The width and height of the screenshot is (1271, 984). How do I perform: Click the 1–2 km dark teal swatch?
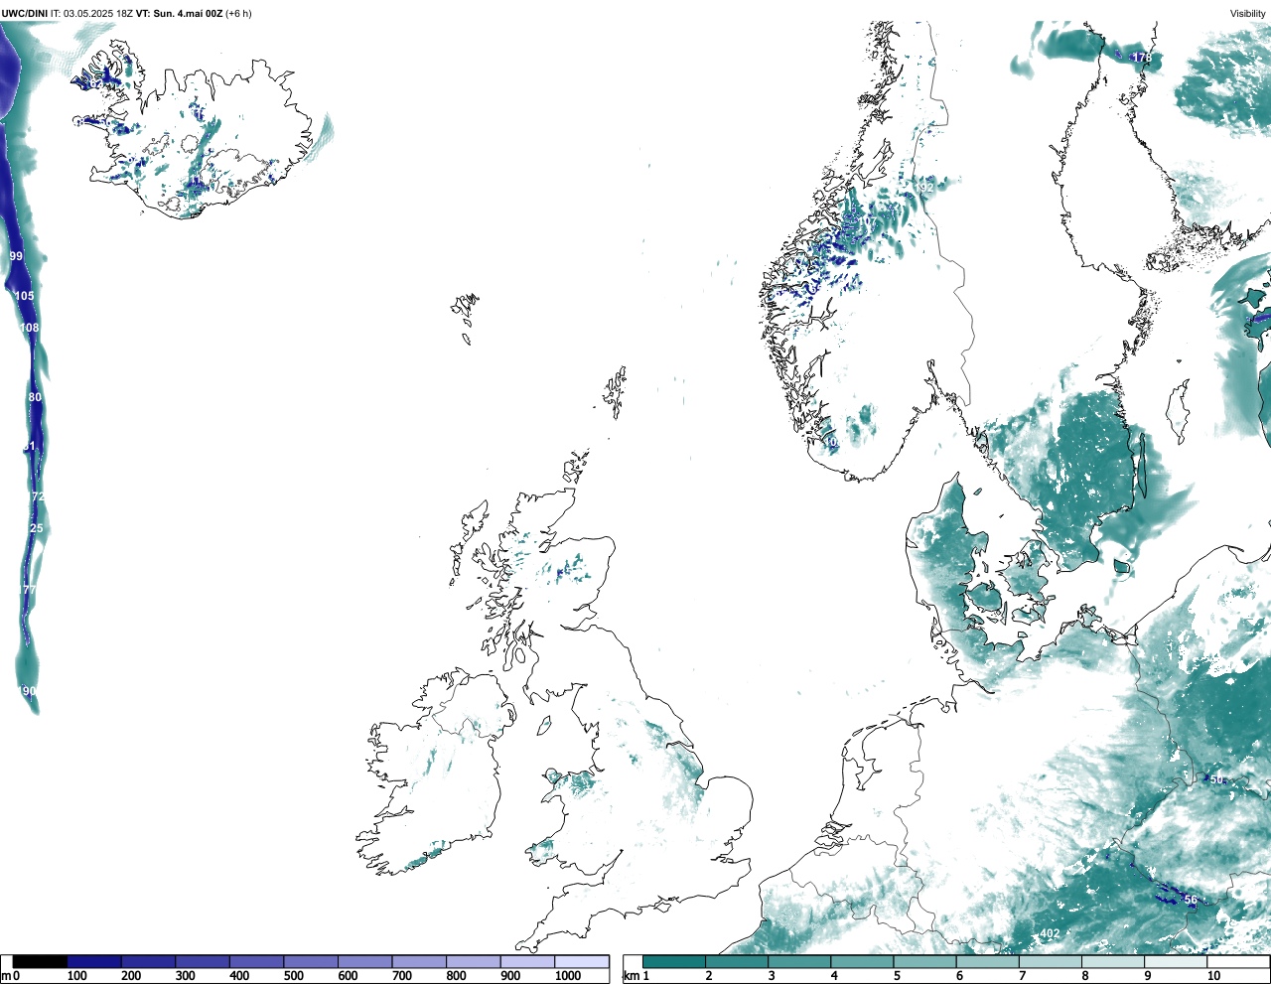coord(674,961)
